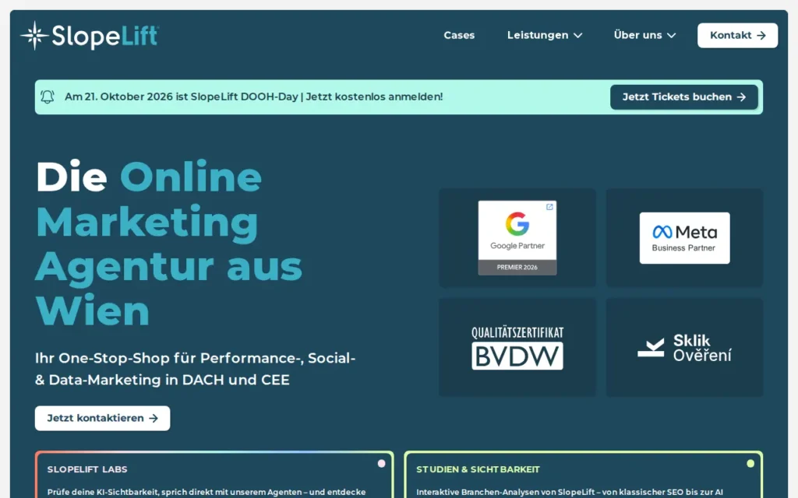Open the Studien & Sichtbarkeit card
This screenshot has width=798, height=498.
coord(583,475)
